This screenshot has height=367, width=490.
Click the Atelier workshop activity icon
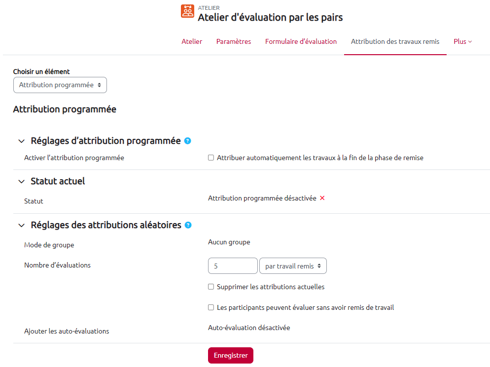[x=188, y=11]
